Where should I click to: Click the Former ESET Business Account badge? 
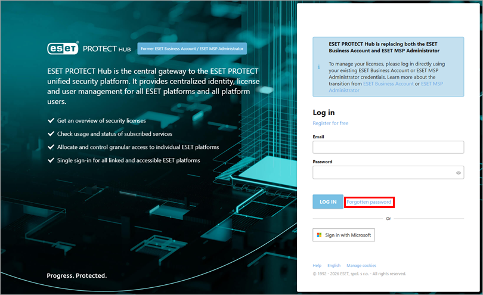[x=192, y=48]
